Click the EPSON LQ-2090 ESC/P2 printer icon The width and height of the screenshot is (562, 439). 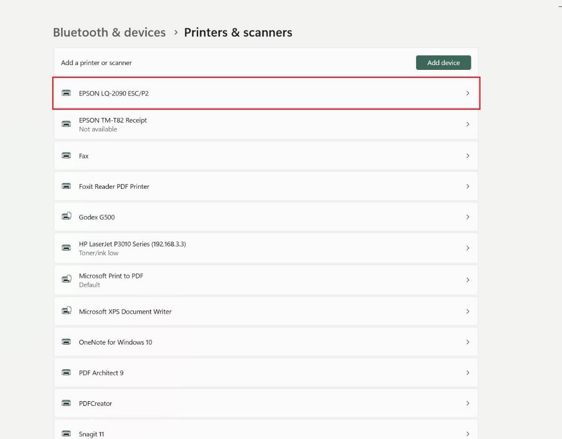pyautogui.click(x=66, y=93)
